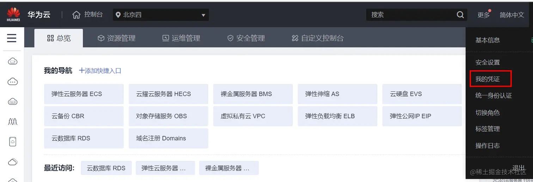Open the sixth sidebar cloud icon
This screenshot has height=182, width=533.
[x=13, y=162]
